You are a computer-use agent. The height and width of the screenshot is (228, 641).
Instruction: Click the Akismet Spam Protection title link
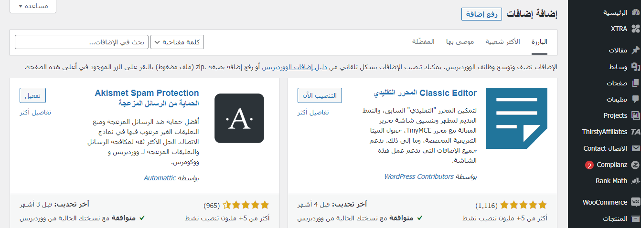147,98
